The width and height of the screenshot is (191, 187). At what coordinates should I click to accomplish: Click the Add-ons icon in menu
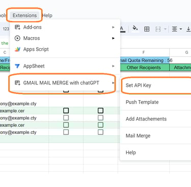17,27
